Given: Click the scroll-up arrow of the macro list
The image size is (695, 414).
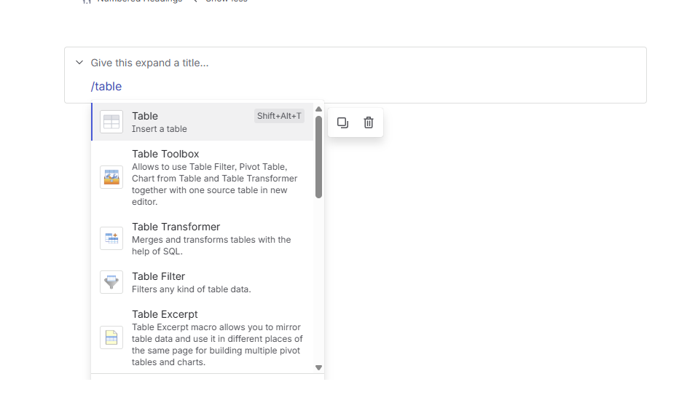Looking at the screenshot, I should (318, 109).
